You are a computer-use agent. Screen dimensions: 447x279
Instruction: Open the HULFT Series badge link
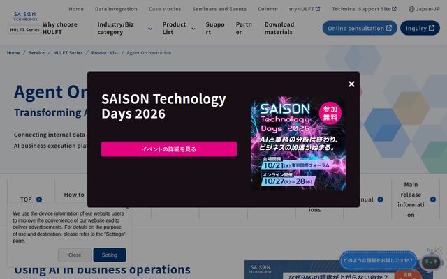tap(24, 29)
